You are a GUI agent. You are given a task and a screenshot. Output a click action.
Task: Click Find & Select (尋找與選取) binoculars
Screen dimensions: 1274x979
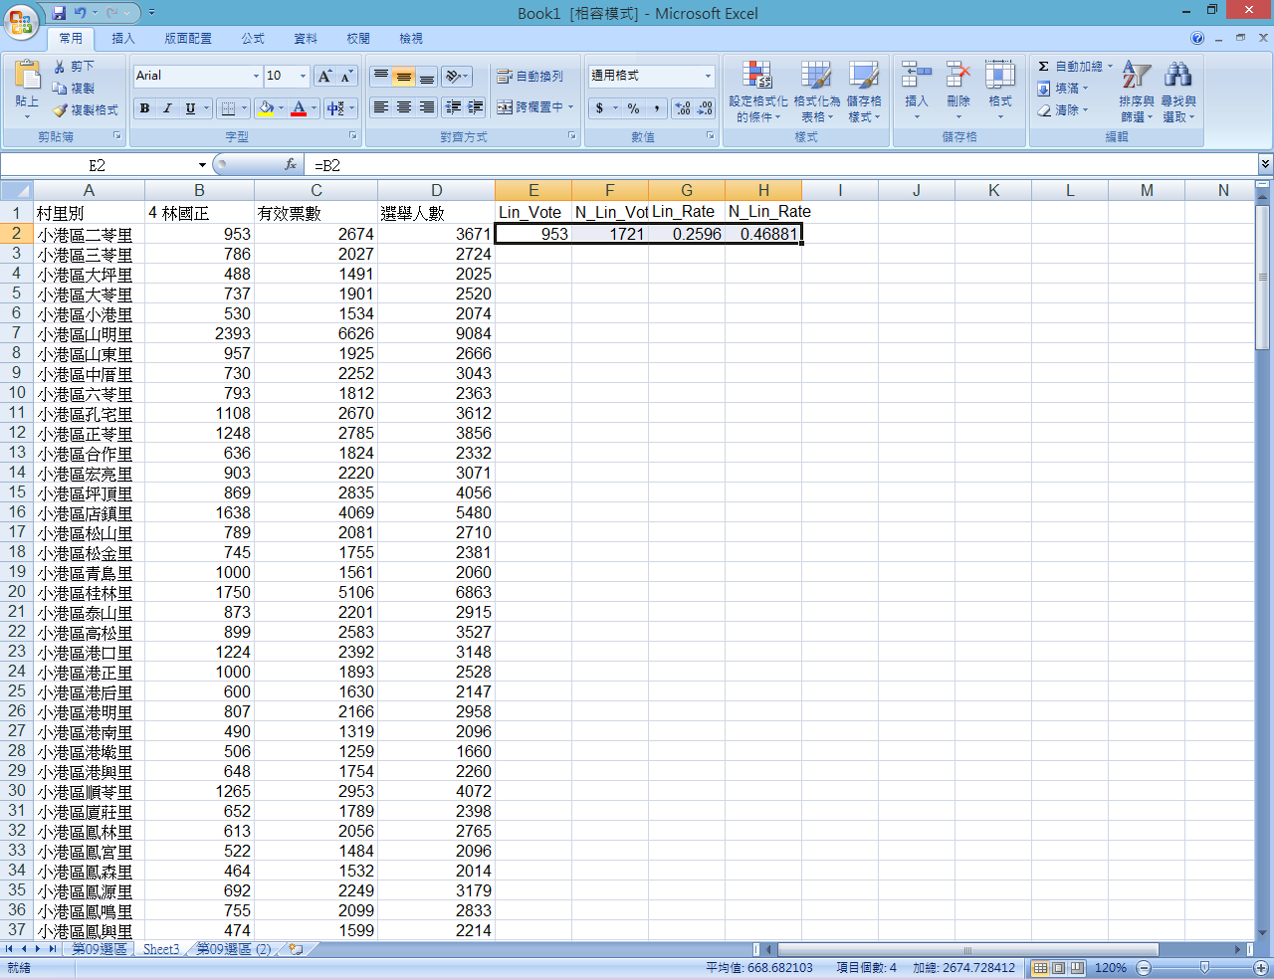[1177, 76]
